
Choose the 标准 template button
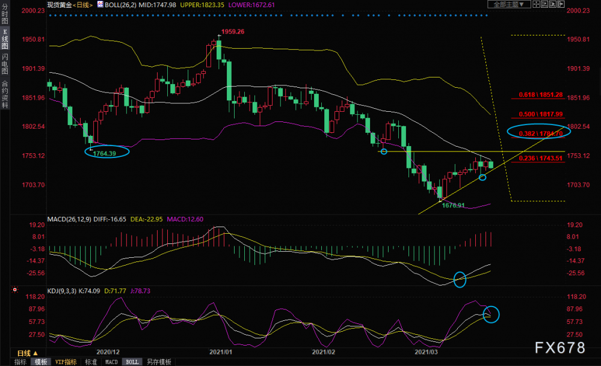click(91, 362)
